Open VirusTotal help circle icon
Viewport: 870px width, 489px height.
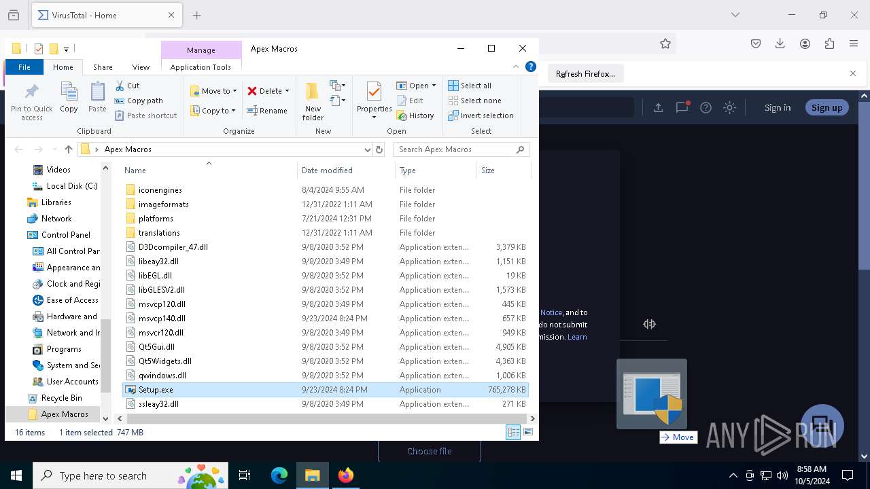pyautogui.click(x=706, y=107)
